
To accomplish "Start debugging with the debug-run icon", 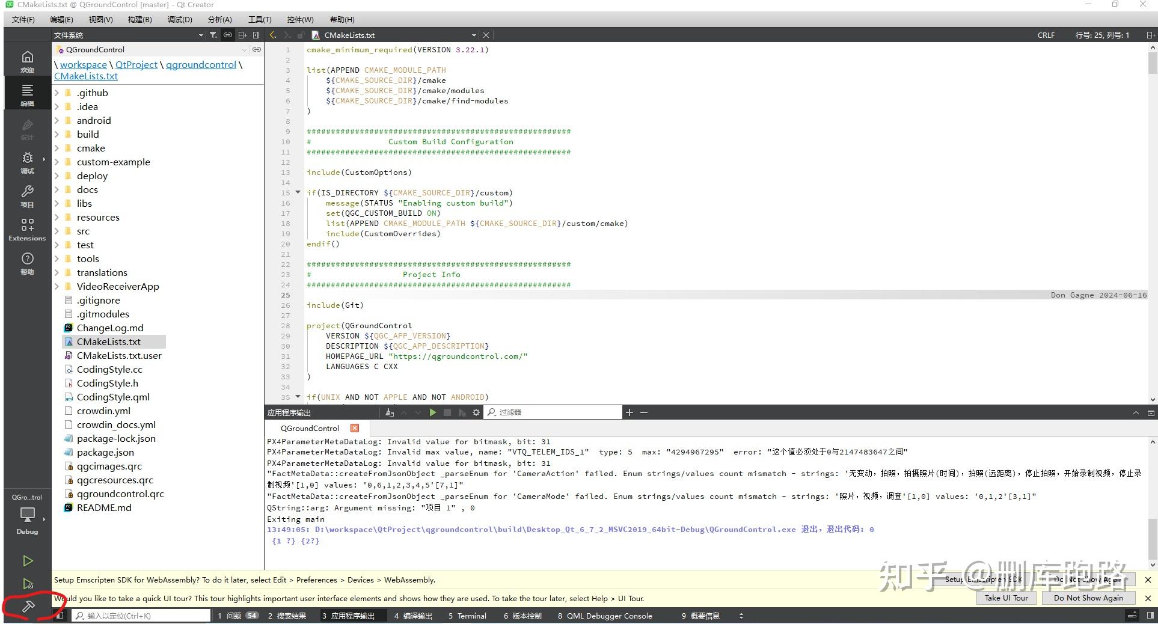I will tap(28, 584).
